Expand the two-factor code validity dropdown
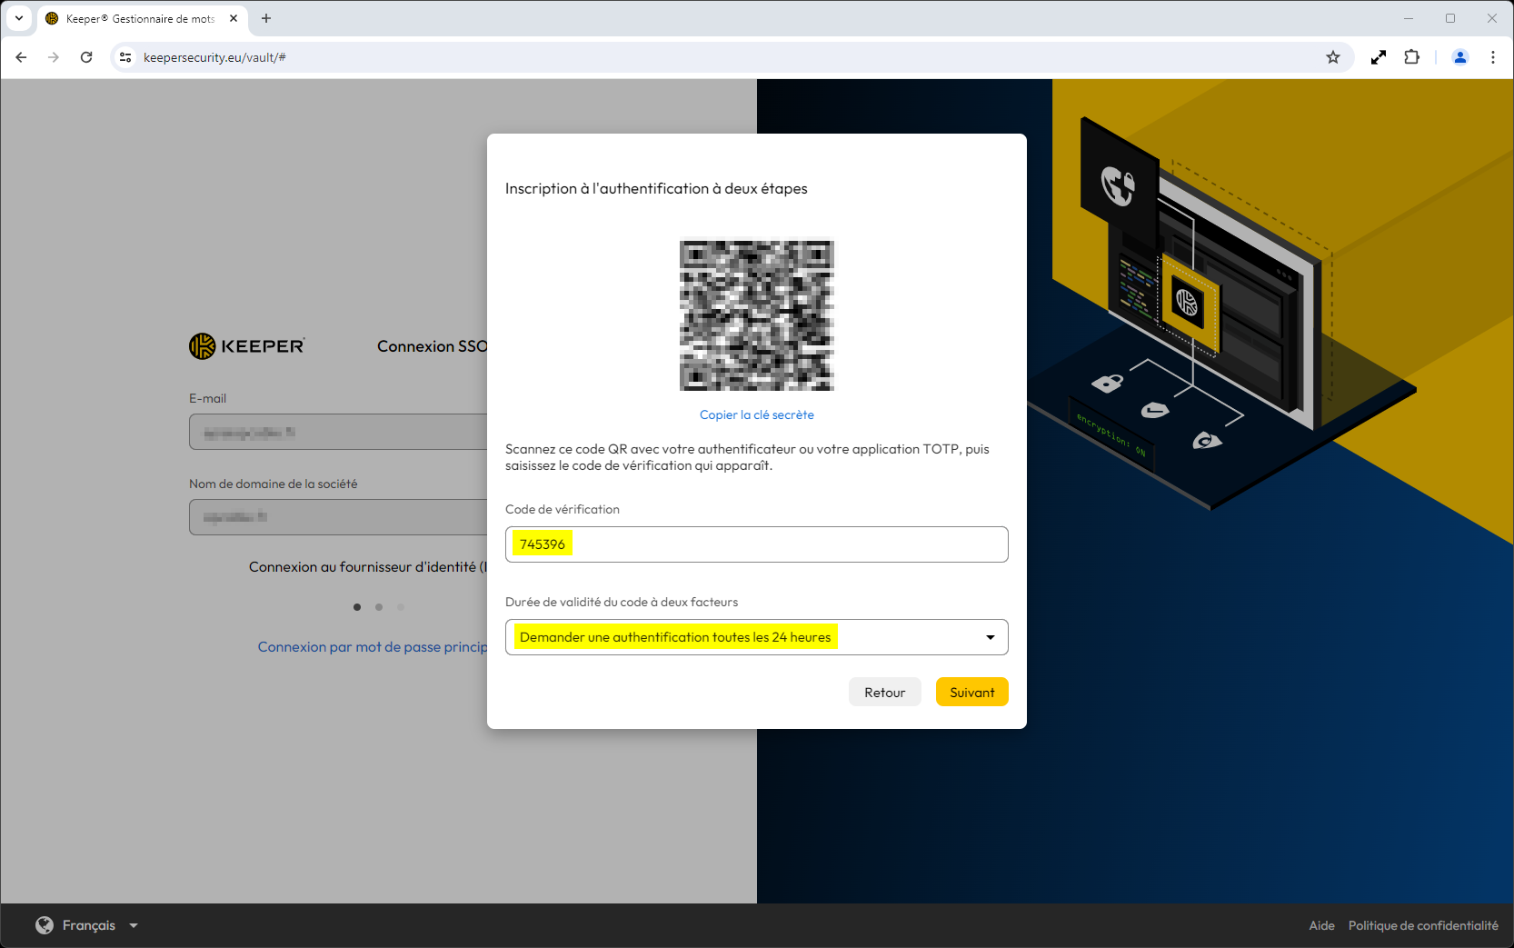 pos(756,637)
